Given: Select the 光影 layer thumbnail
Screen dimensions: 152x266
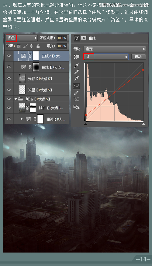Looking at the screenshot, I should (22, 78).
